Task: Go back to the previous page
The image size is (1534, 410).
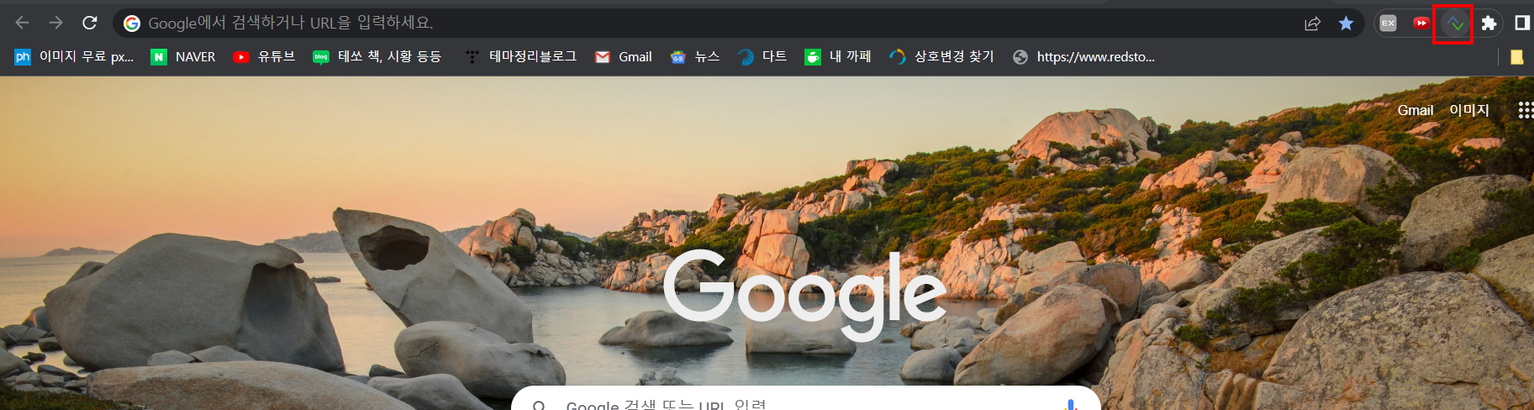Action: (x=23, y=23)
